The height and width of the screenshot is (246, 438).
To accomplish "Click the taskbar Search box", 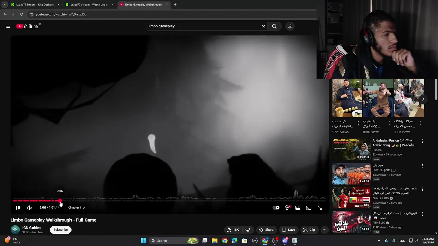I will click(x=175, y=241).
